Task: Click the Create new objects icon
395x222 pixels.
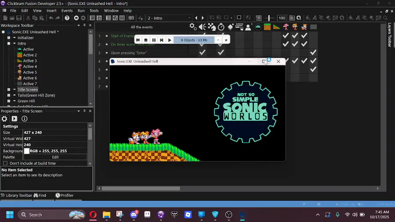Action: [x=230, y=27]
